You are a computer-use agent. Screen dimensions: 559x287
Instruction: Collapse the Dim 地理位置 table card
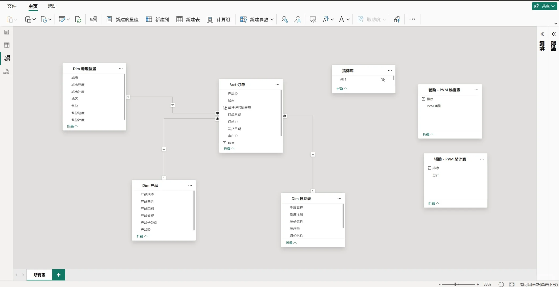(72, 126)
